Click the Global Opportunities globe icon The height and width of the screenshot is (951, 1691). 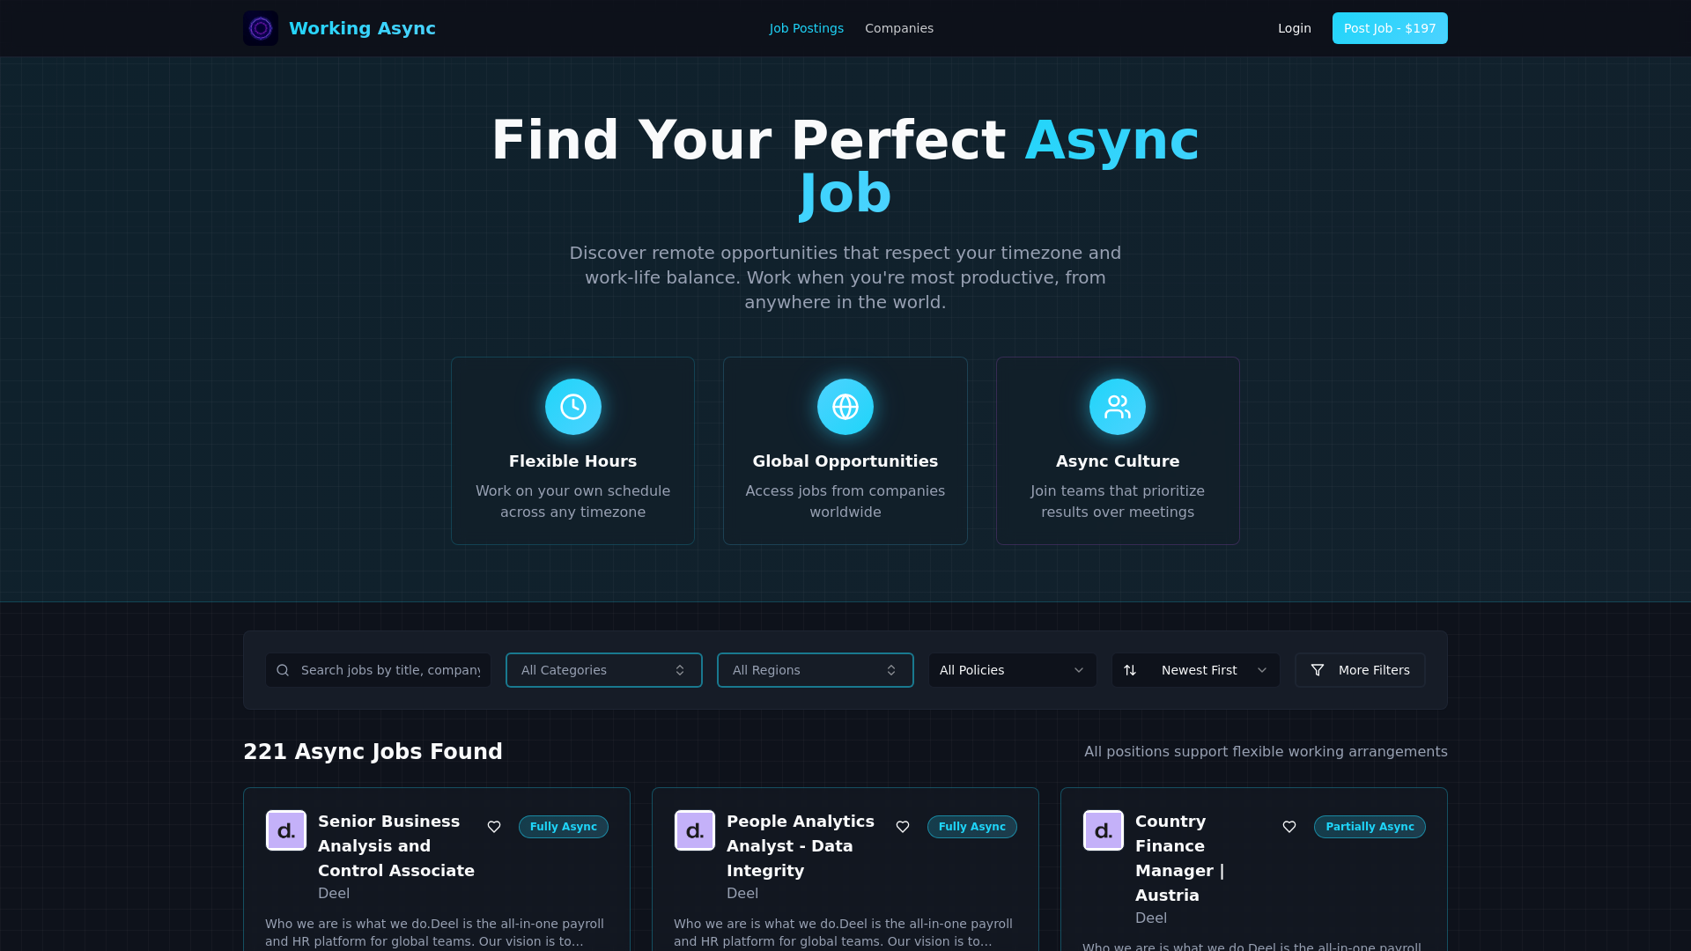(845, 407)
